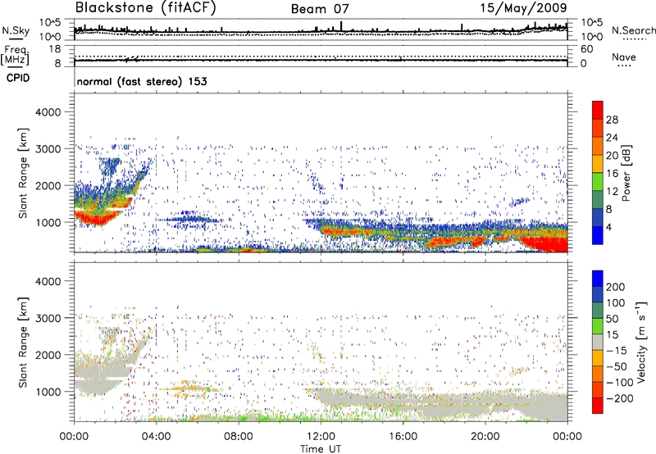
Task: Click the "18" frequency tick label
Action: [x=55, y=49]
